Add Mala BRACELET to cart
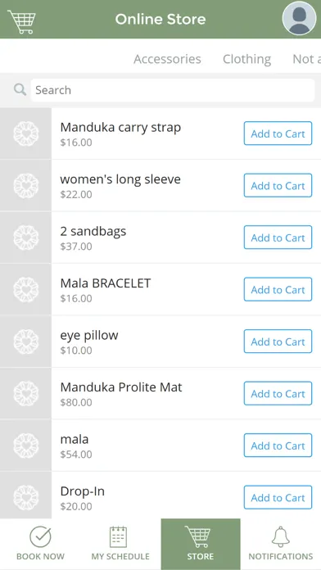Image resolution: width=321 pixels, height=570 pixels. (278, 289)
